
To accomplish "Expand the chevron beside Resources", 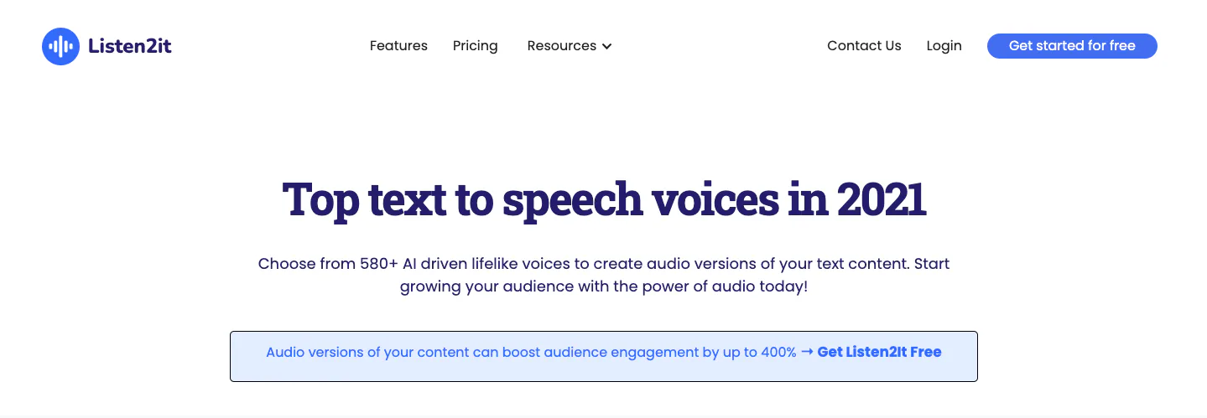I will coord(606,46).
